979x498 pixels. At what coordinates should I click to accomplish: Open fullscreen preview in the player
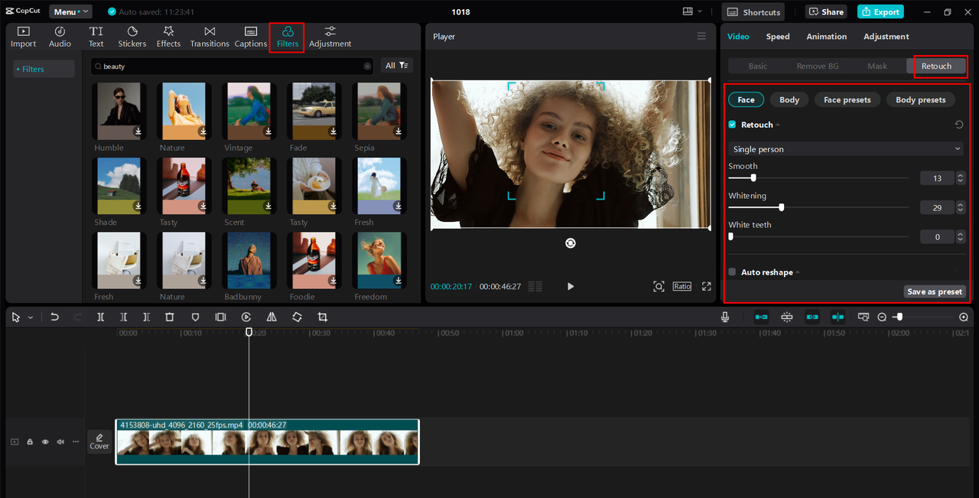(x=707, y=286)
